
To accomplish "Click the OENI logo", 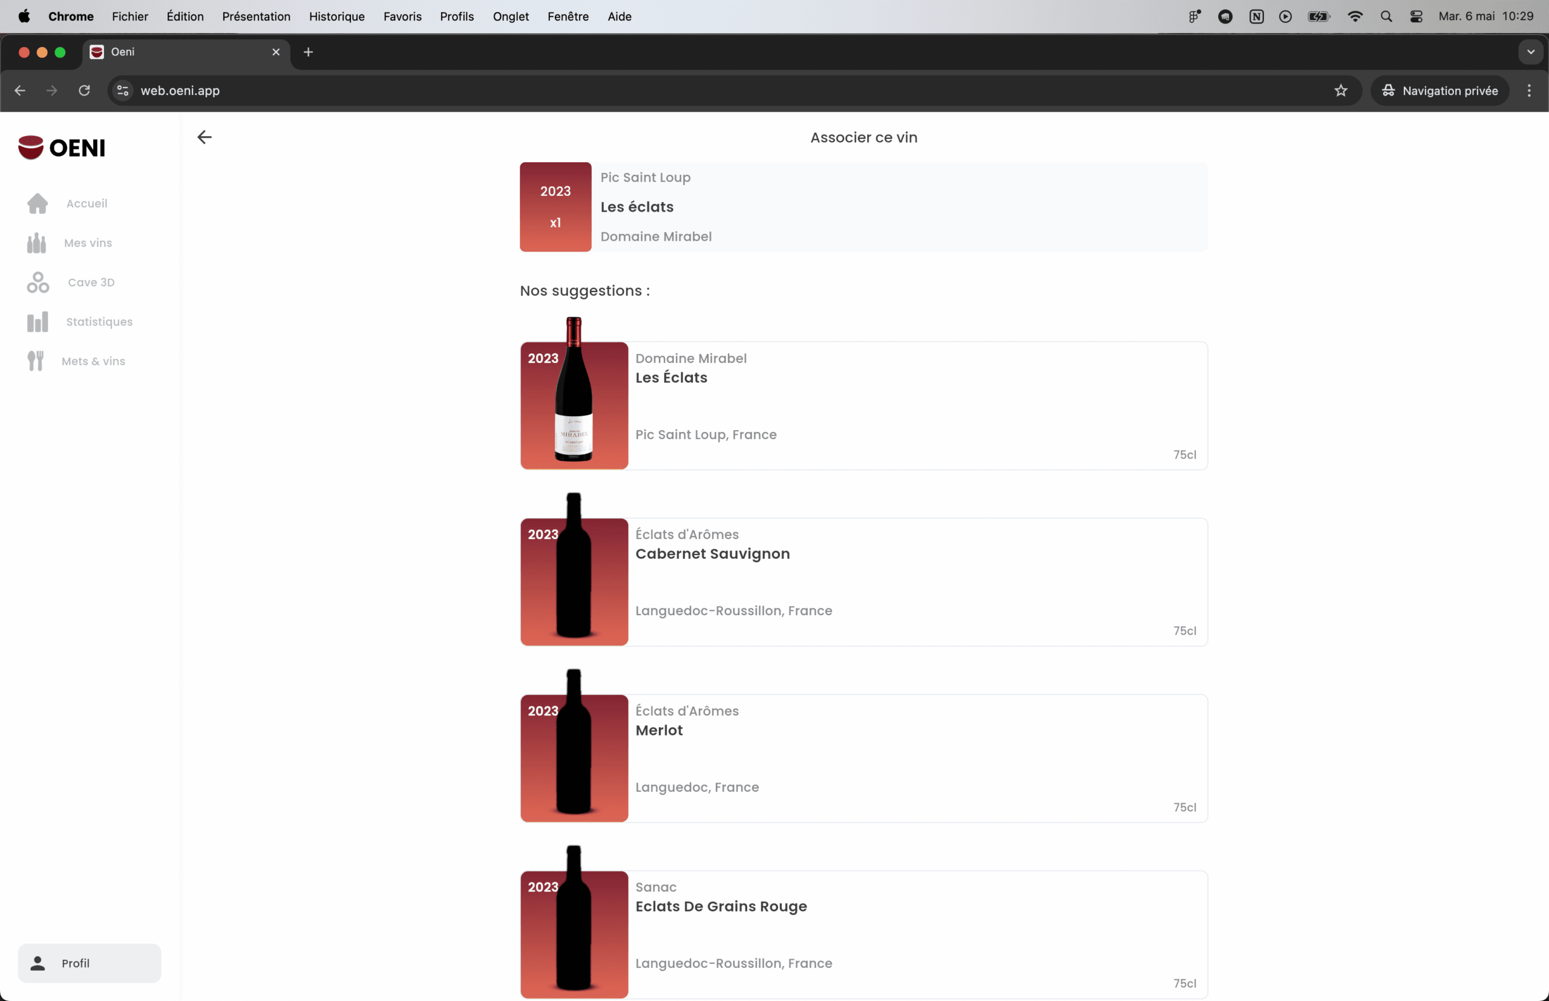I will pyautogui.click(x=62, y=148).
